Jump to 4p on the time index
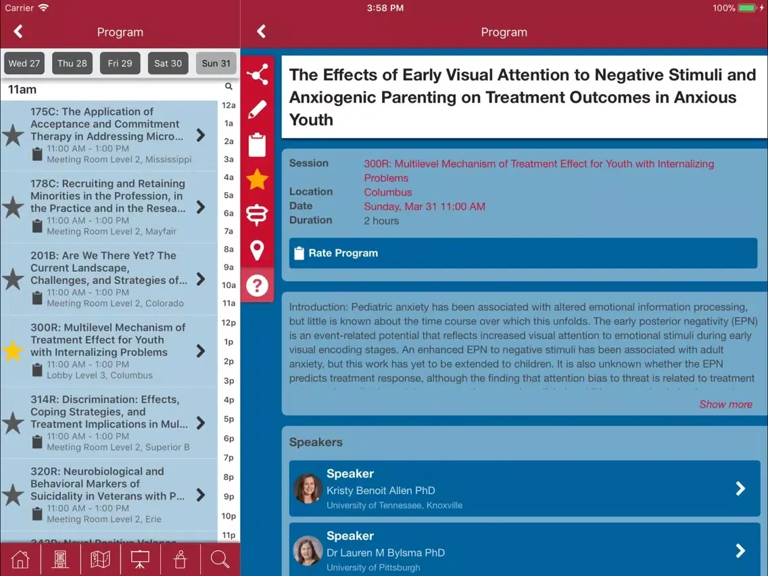The image size is (768, 576). [229, 400]
